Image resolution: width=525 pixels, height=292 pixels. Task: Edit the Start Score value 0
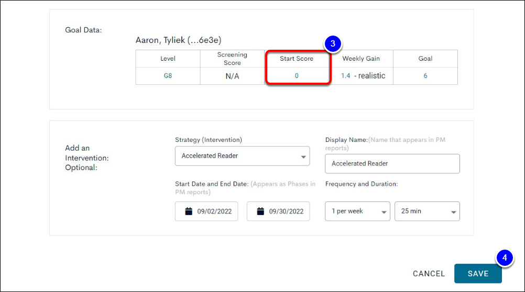point(297,75)
